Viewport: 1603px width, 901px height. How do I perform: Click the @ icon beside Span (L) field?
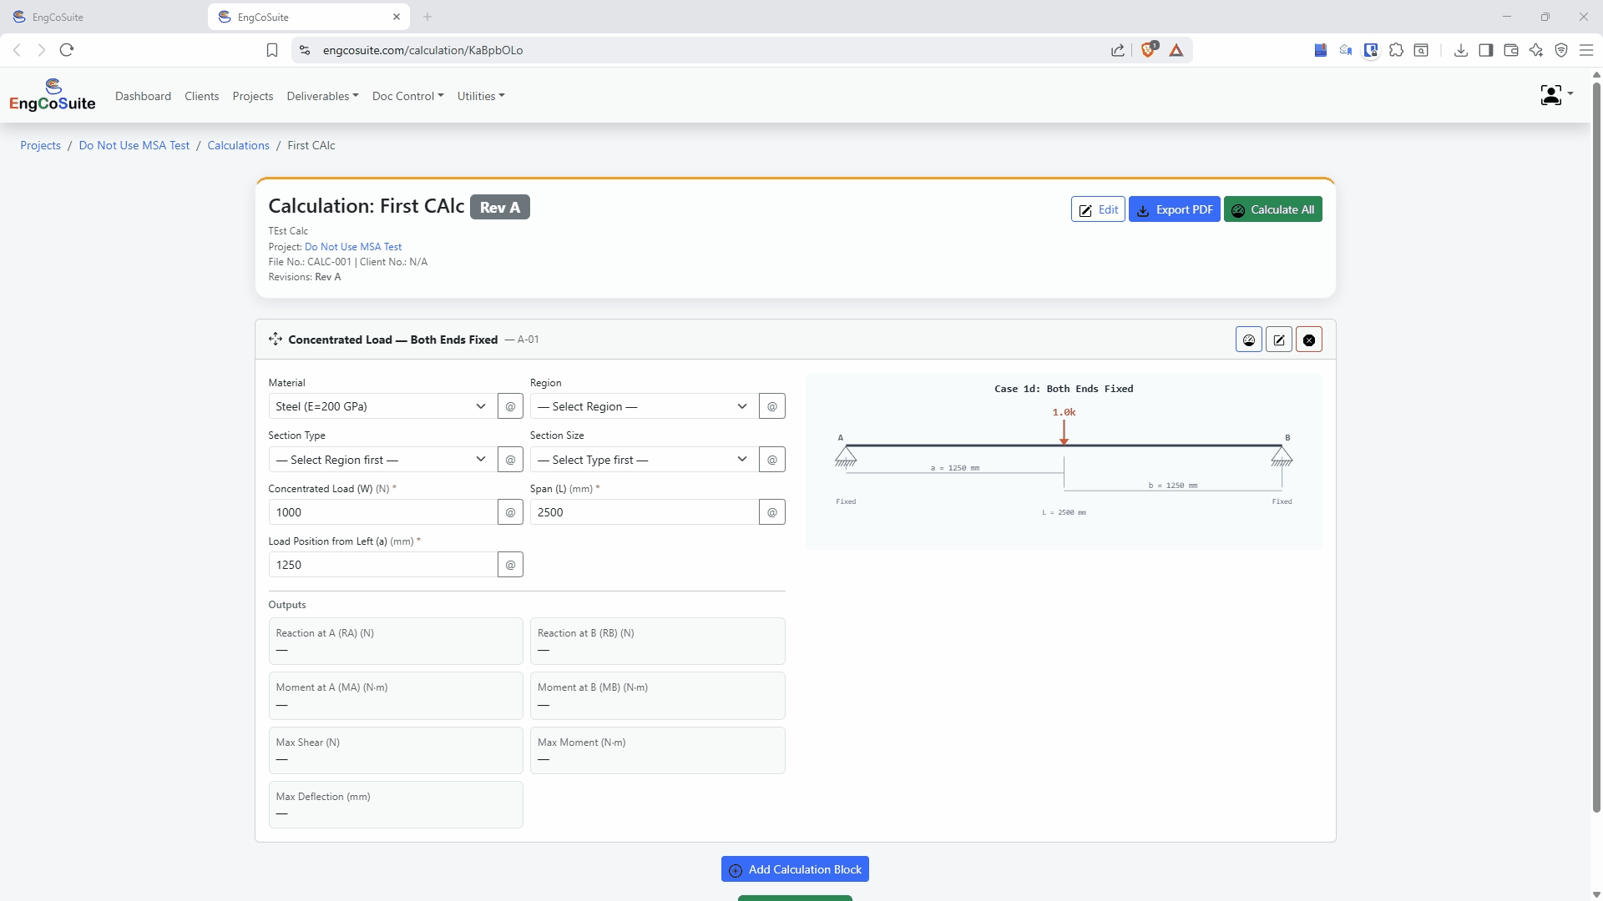(771, 512)
